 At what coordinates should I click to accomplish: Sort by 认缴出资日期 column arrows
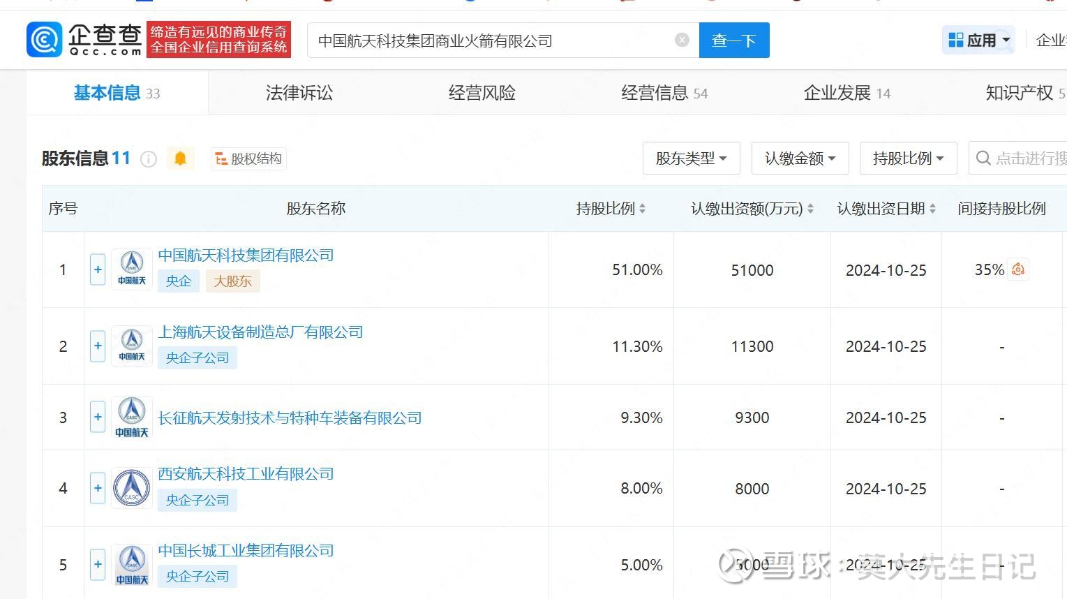point(932,209)
